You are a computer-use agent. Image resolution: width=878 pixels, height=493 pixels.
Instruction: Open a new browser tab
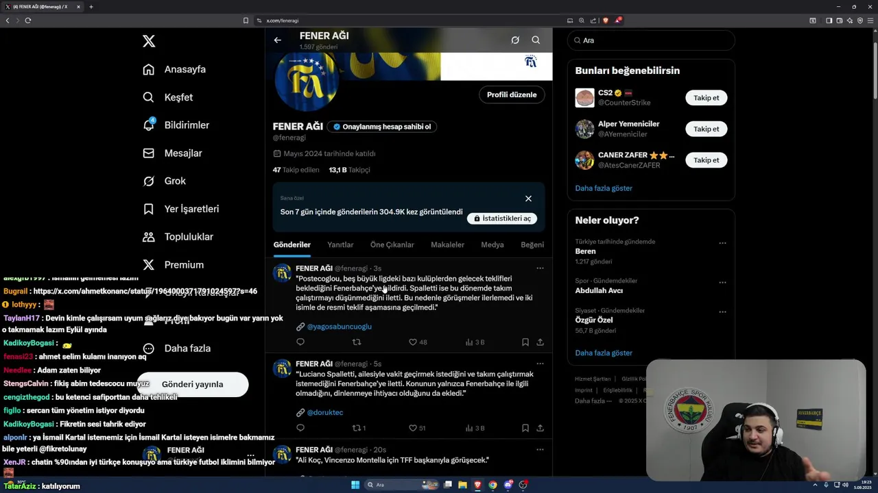91,7
